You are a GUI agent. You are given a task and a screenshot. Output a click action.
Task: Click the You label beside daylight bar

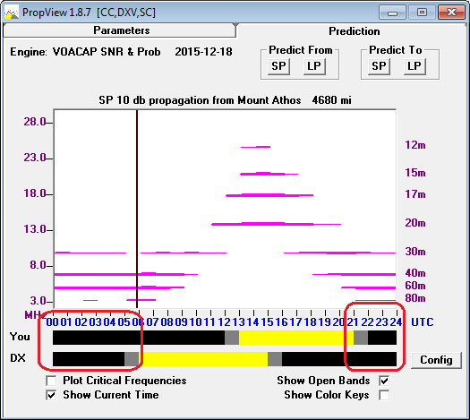coord(20,337)
